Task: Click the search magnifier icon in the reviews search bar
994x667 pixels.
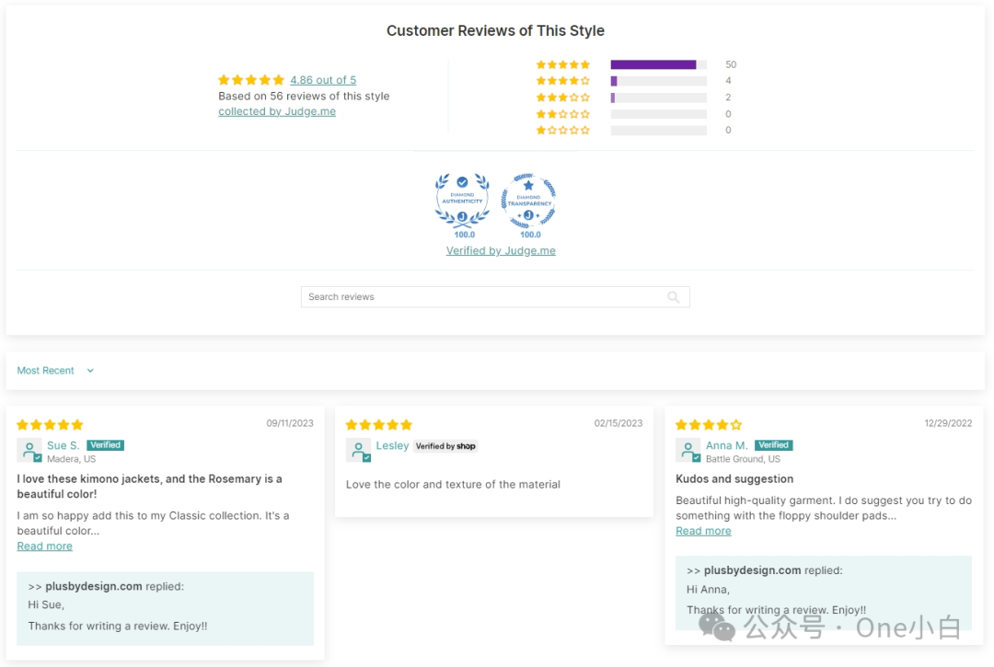Action: click(x=673, y=296)
